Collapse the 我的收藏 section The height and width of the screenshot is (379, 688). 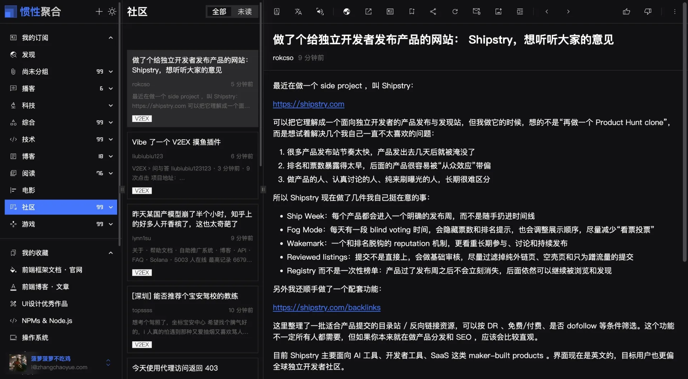pos(111,253)
